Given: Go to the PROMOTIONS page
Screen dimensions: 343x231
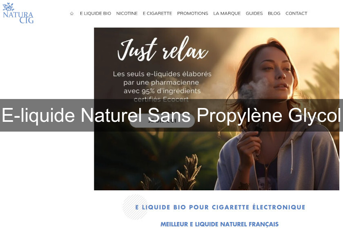Looking at the screenshot, I should click(192, 13).
